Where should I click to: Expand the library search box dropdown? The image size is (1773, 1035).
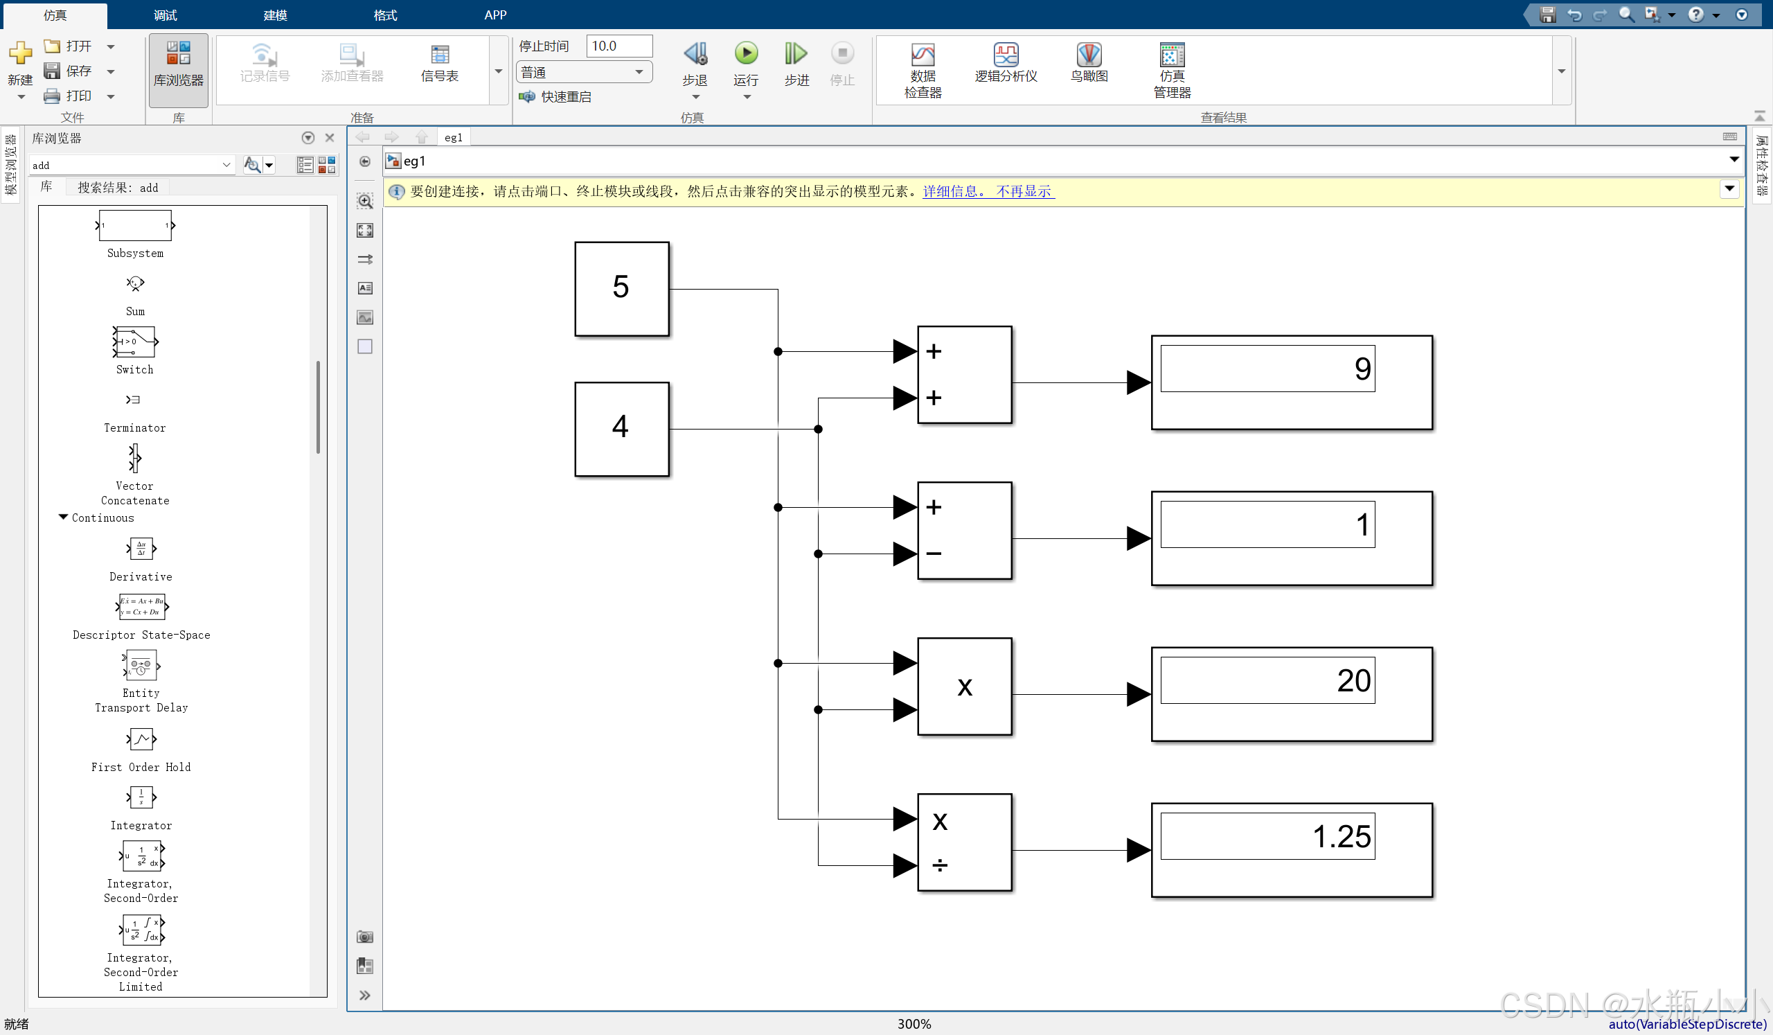click(226, 165)
